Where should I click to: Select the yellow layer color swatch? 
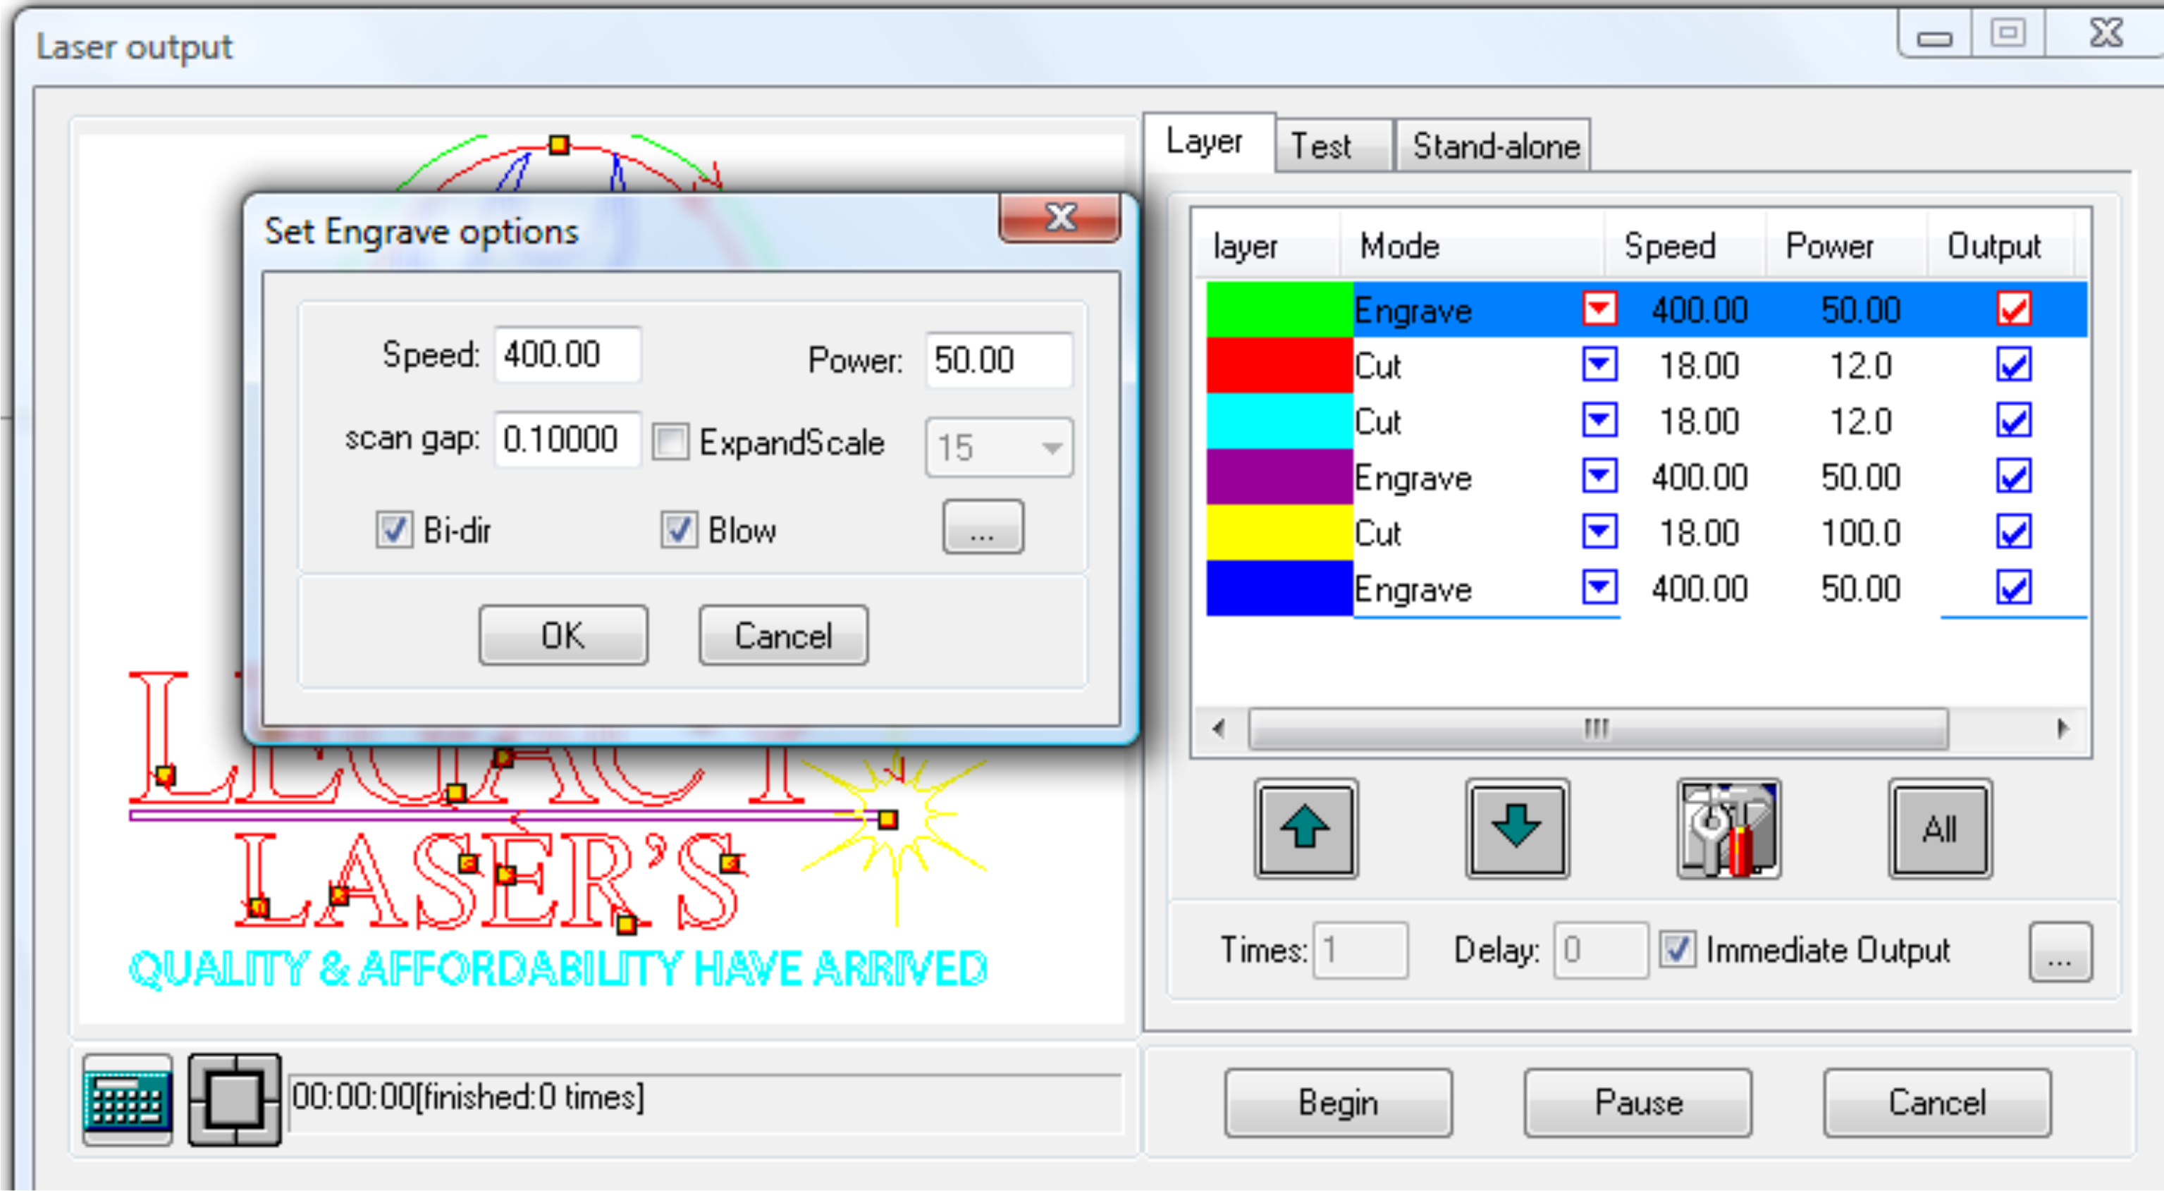click(1279, 531)
